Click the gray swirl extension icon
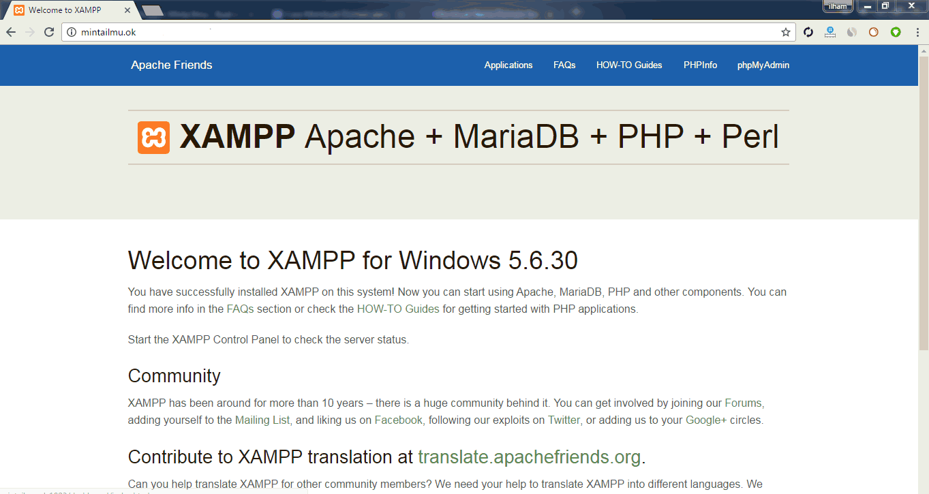The width and height of the screenshot is (929, 494). (852, 32)
